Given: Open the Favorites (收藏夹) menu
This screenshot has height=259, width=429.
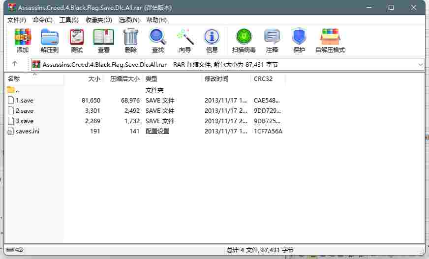Looking at the screenshot, I should [99, 20].
